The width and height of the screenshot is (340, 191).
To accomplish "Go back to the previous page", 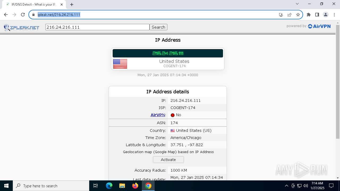I will click(6, 15).
